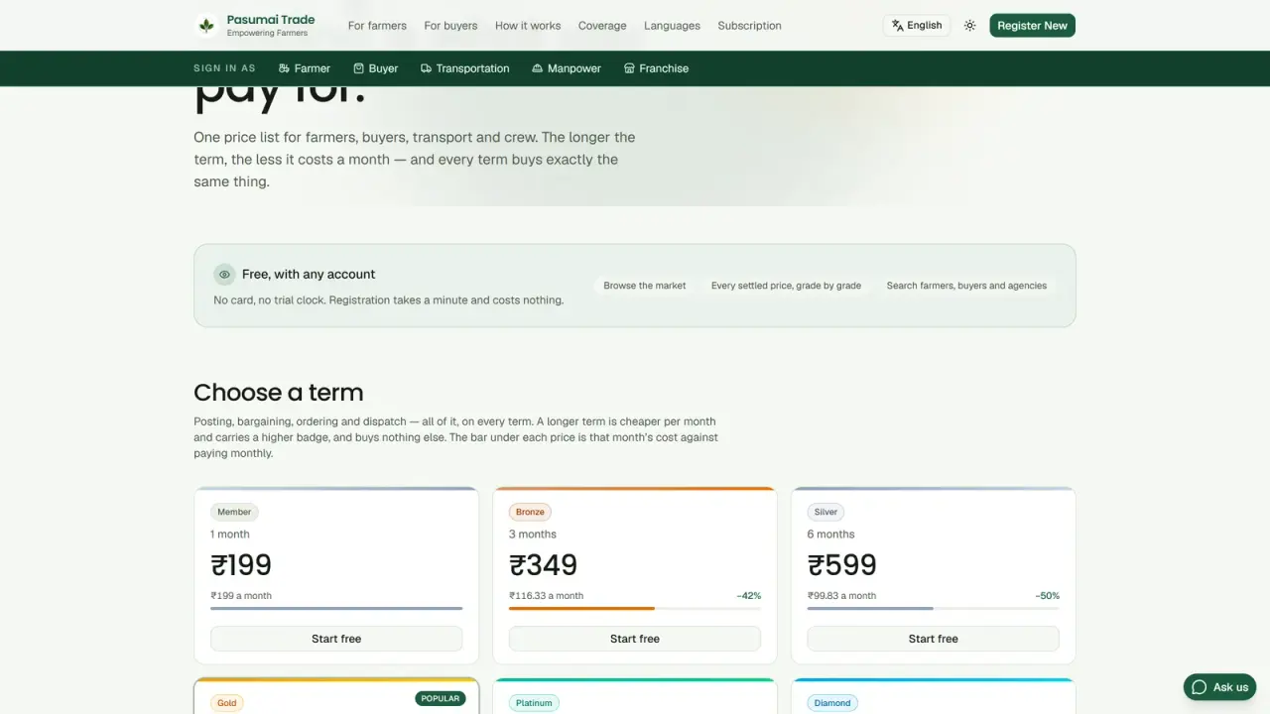Sign in as Farmer
Screen dimensions: 1270x714
[x=305, y=68]
